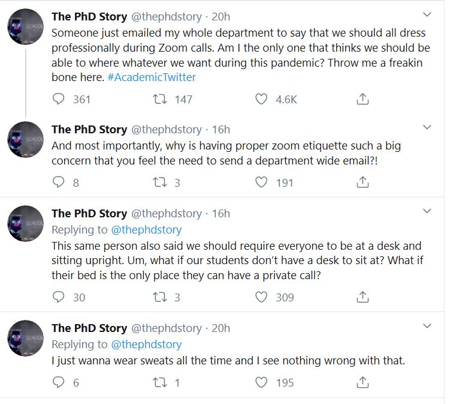Reply to the Zoom dress code tweet
The image size is (450, 404).
59,99
